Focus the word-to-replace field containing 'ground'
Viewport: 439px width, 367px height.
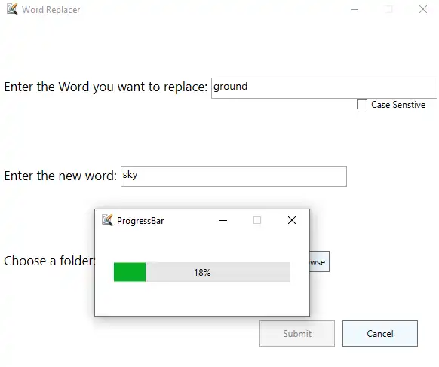pos(324,88)
